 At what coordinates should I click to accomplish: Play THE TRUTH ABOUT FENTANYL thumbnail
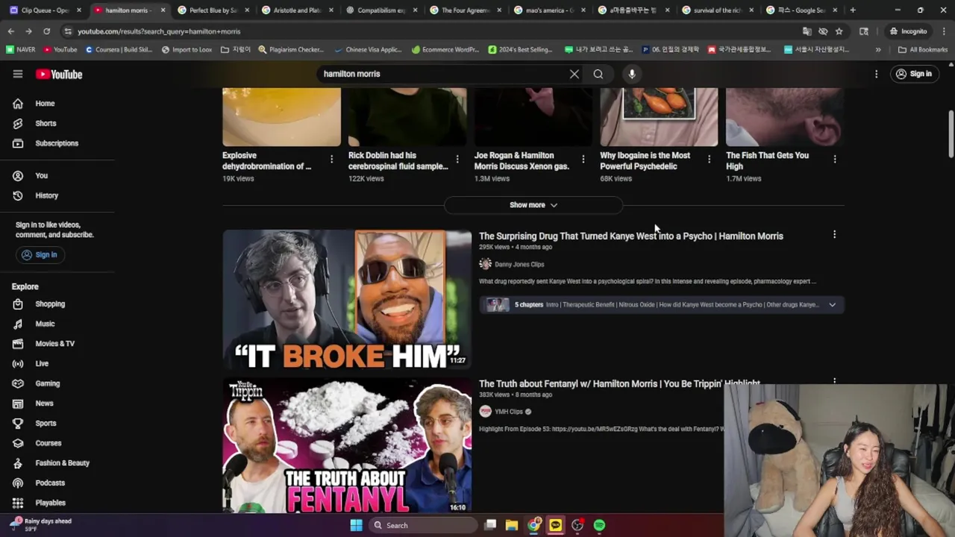point(347,445)
